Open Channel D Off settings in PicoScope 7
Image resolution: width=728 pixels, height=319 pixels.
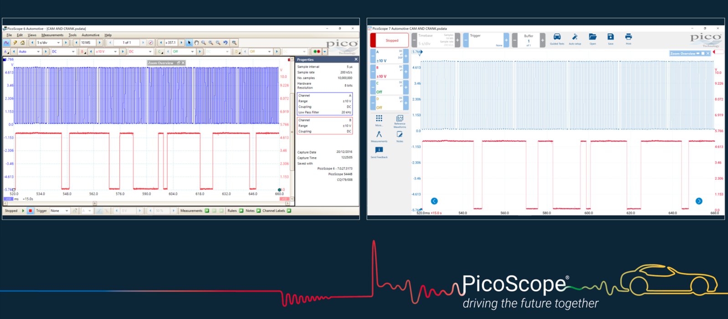389,103
